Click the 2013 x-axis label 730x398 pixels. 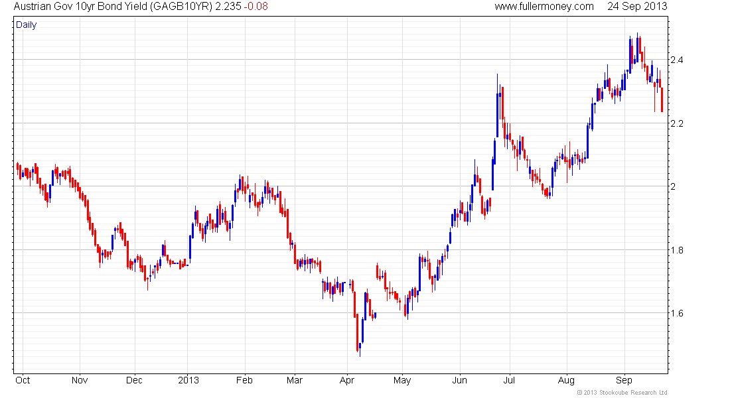(188, 380)
